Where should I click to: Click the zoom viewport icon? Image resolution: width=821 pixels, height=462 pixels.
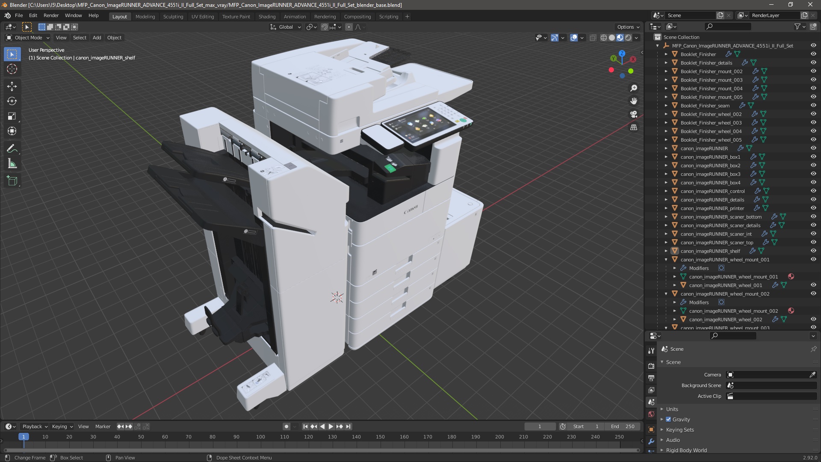pos(634,88)
